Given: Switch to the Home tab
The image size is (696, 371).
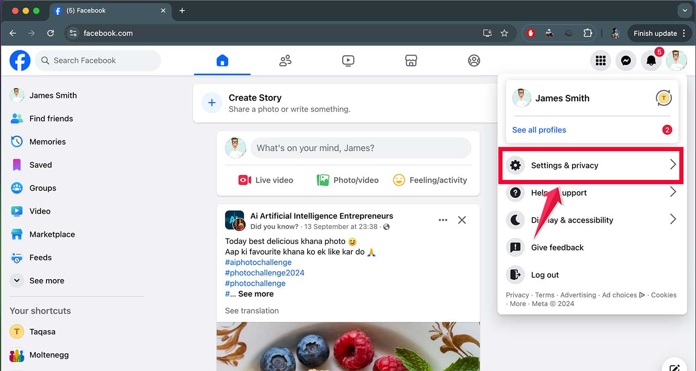Looking at the screenshot, I should [222, 61].
